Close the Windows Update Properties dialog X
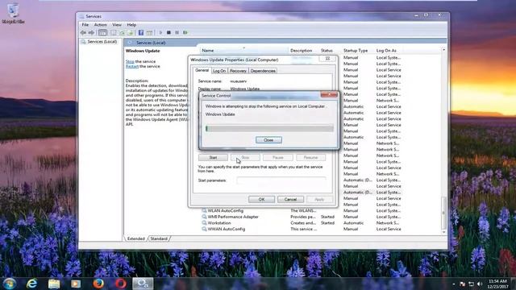Image resolution: width=516 pixels, height=290 pixels. coord(327,59)
